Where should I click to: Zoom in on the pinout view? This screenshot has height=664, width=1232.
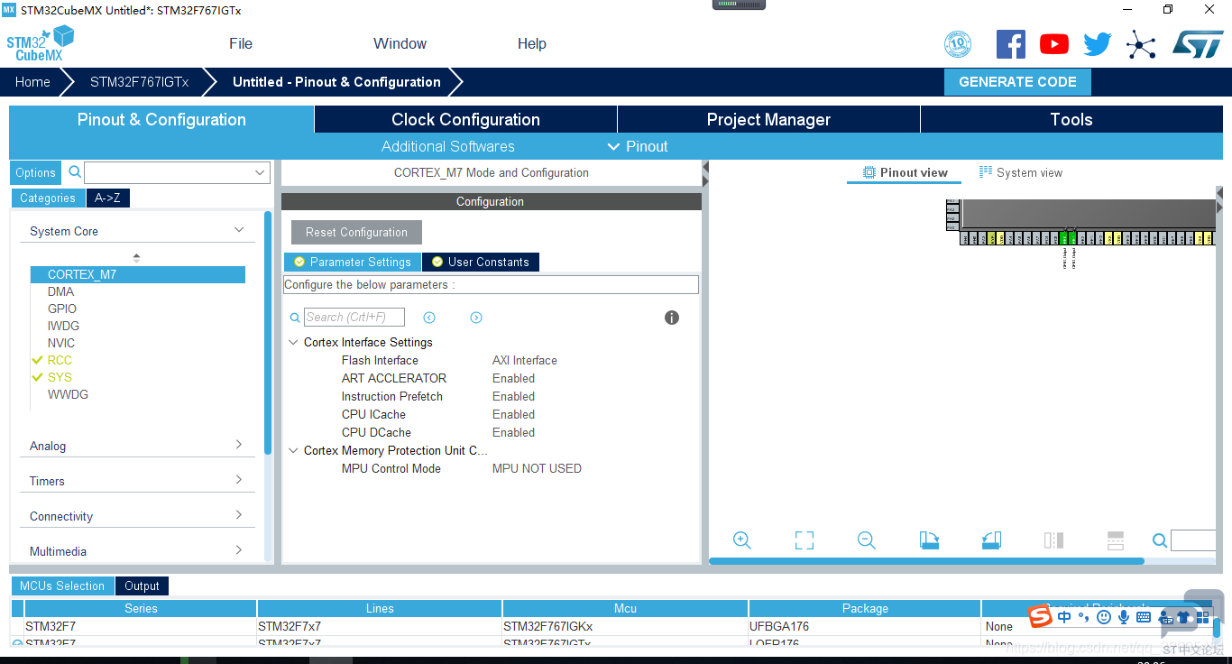[742, 540]
